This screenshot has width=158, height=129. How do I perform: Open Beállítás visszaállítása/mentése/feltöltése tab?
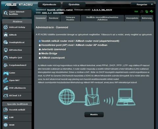click(102, 18)
